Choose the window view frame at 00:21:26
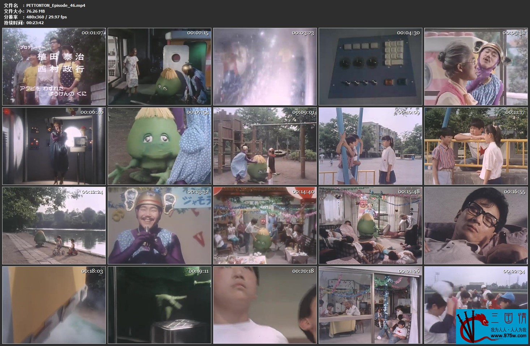 [370, 305]
